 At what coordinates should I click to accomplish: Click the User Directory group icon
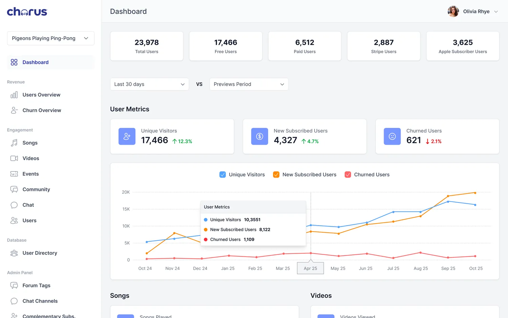[14, 253]
